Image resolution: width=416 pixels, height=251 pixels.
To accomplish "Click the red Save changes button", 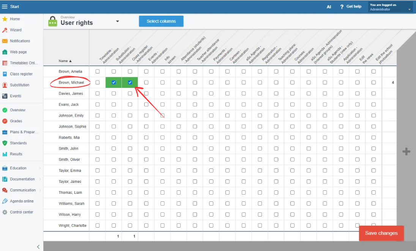I will [381, 233].
